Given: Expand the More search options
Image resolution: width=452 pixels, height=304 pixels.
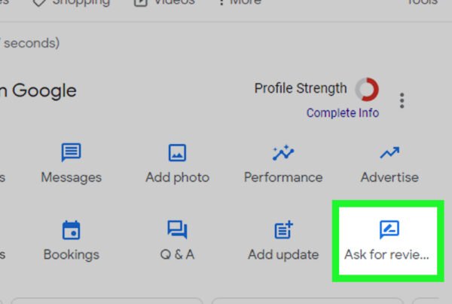Looking at the screenshot, I should point(240,2).
